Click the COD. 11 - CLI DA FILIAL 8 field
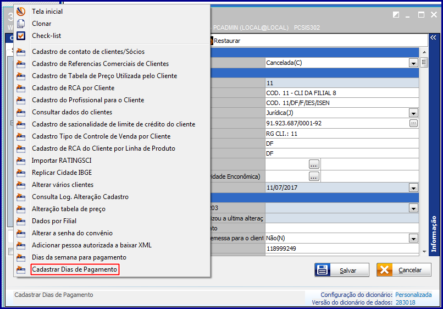The image size is (443, 309). pyautogui.click(x=342, y=93)
